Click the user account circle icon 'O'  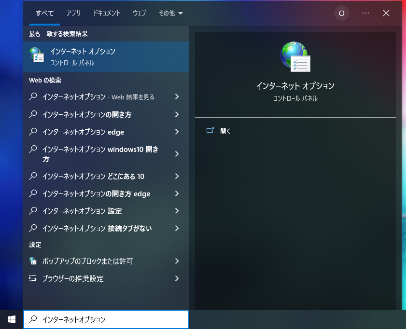click(341, 13)
